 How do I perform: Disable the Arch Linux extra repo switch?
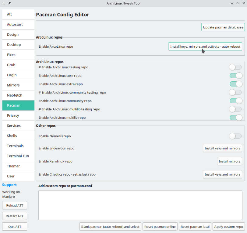[x=236, y=84]
